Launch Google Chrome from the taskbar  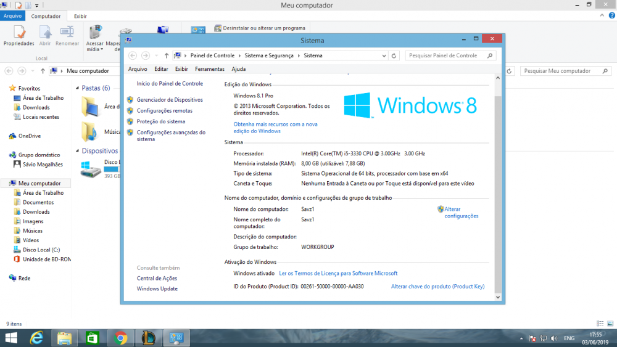tap(120, 338)
